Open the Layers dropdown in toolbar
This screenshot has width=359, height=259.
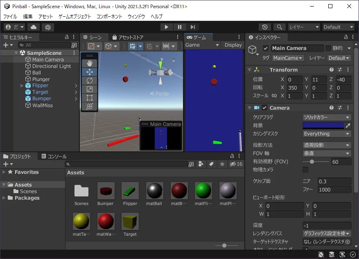pos(304,27)
